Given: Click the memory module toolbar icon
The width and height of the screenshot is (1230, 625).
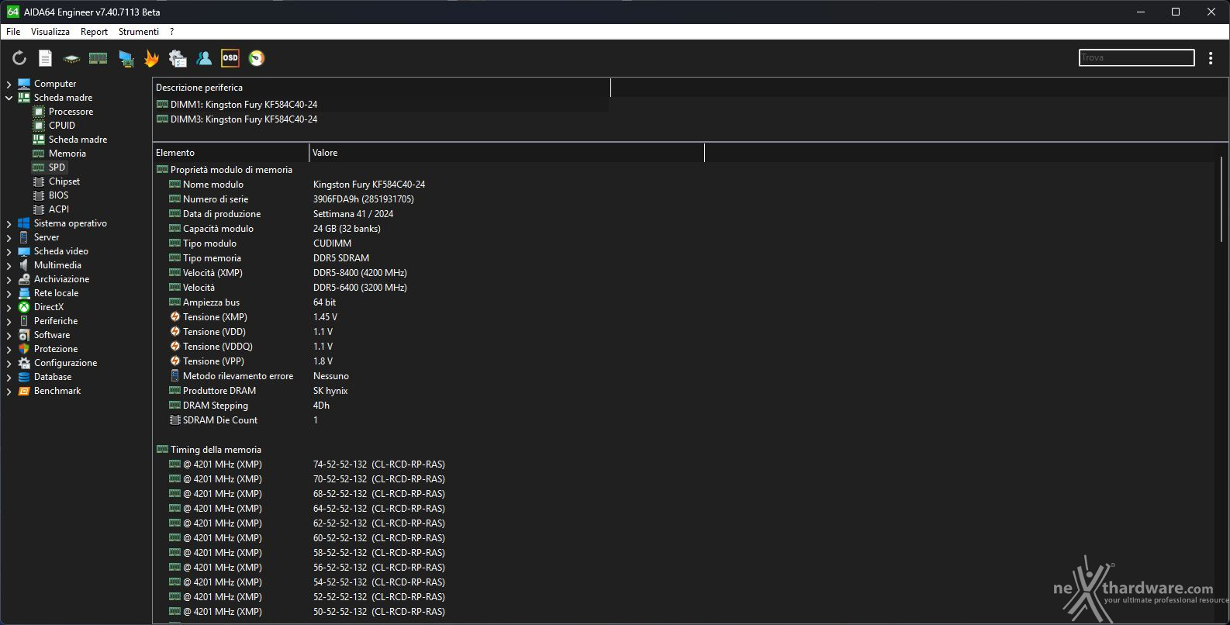Looking at the screenshot, I should click(x=98, y=58).
